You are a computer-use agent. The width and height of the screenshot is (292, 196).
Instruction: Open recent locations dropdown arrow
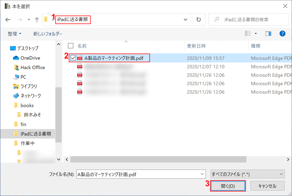29,20
